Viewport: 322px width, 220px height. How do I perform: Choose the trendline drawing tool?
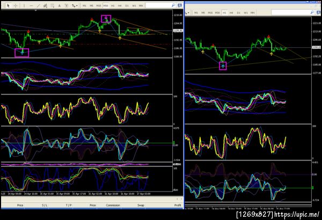tap(38, 6)
